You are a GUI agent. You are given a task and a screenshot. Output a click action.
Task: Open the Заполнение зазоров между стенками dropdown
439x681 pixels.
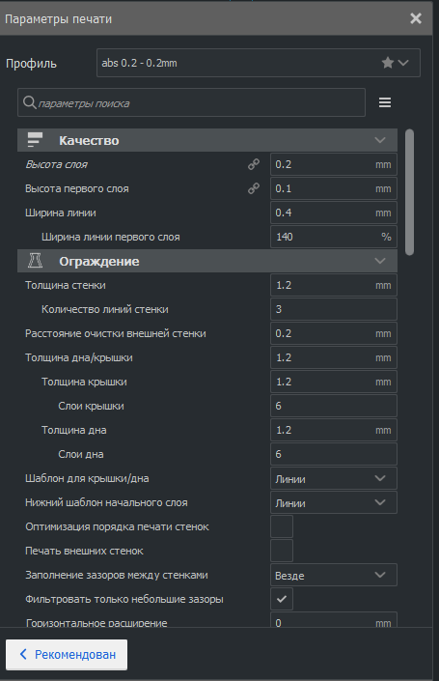[334, 575]
